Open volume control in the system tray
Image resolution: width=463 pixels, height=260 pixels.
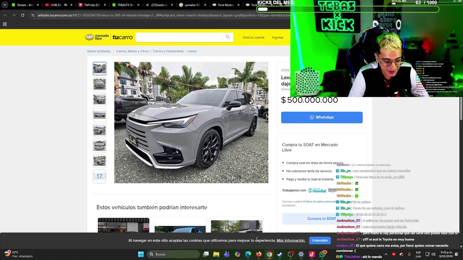(433, 254)
